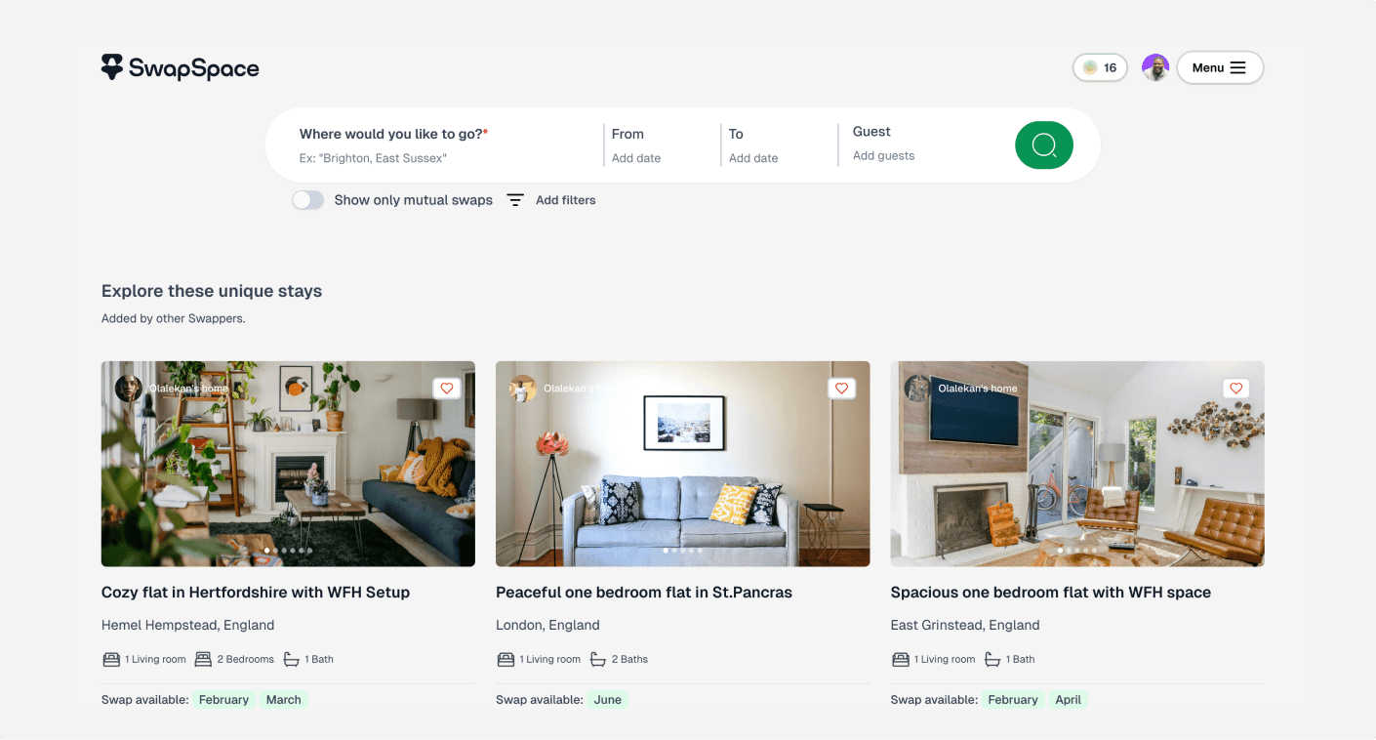Click the St.Pancras sofa listing photo
The height and width of the screenshot is (740, 1376).
coord(683,465)
